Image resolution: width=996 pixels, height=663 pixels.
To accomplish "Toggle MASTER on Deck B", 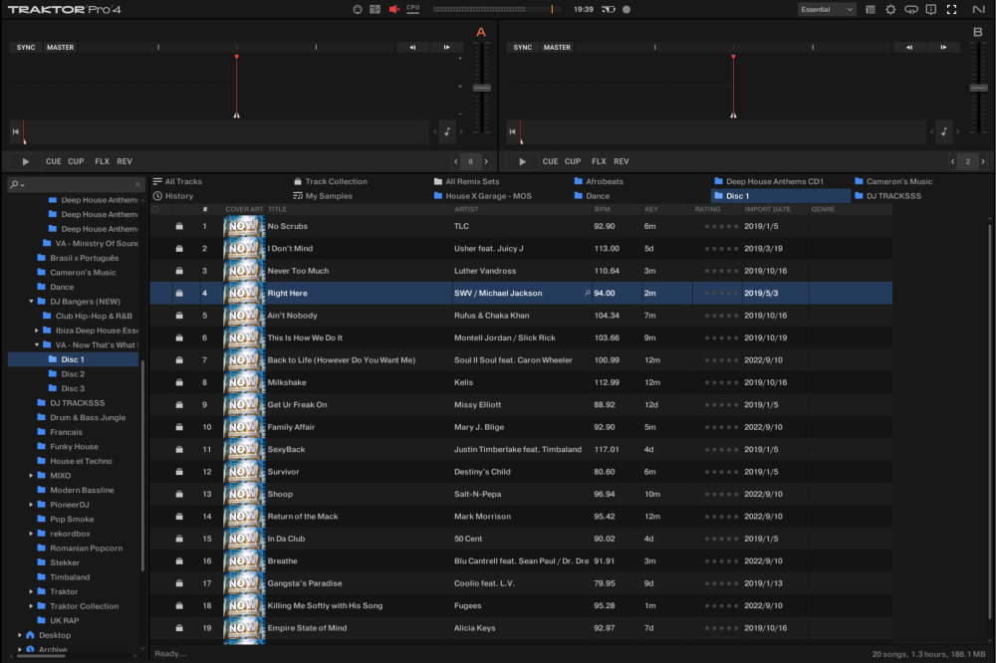I will pyautogui.click(x=557, y=47).
